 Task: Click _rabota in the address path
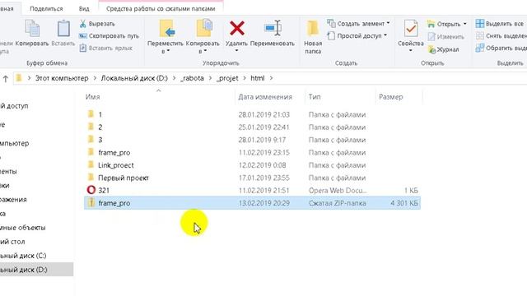tap(192, 78)
